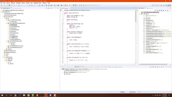
Task: Click the Debug bug toolbar icon
Action: [x=55, y=5]
